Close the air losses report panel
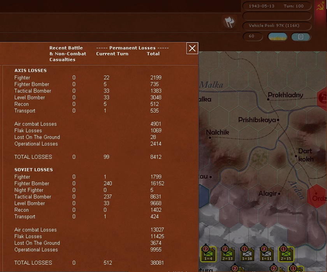 pos(192,48)
